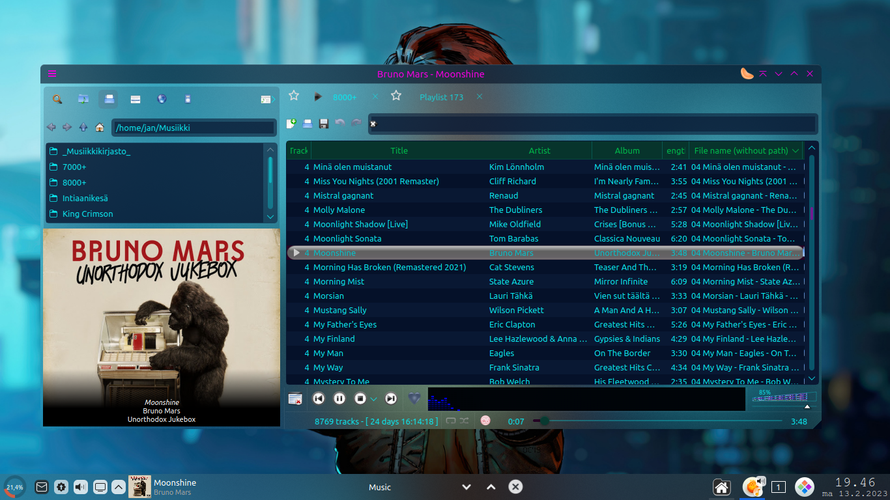Click the playlist filter search field
The image size is (890, 500).
coord(592,124)
